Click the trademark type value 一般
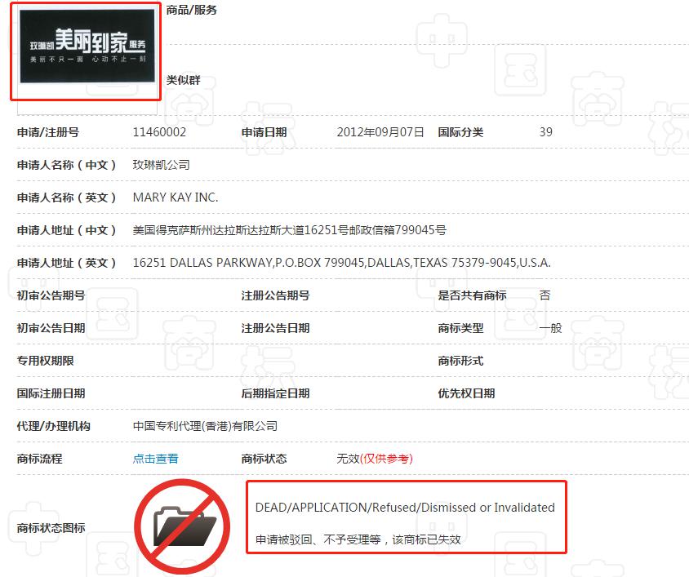 (550, 328)
